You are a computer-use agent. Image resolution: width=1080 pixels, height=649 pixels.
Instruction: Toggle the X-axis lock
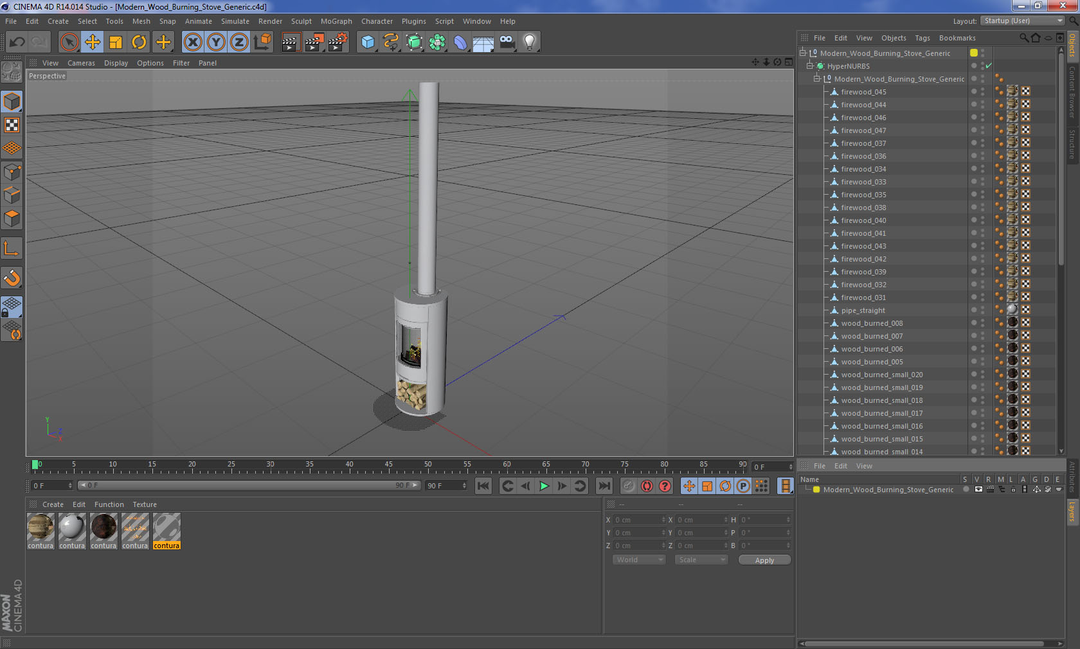(192, 42)
